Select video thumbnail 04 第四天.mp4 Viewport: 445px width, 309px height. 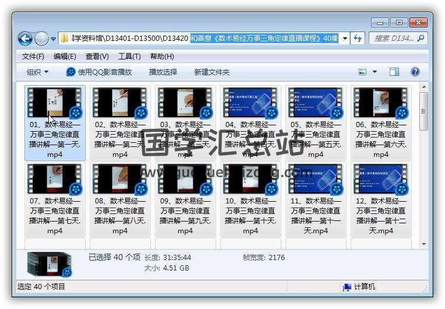(250, 103)
